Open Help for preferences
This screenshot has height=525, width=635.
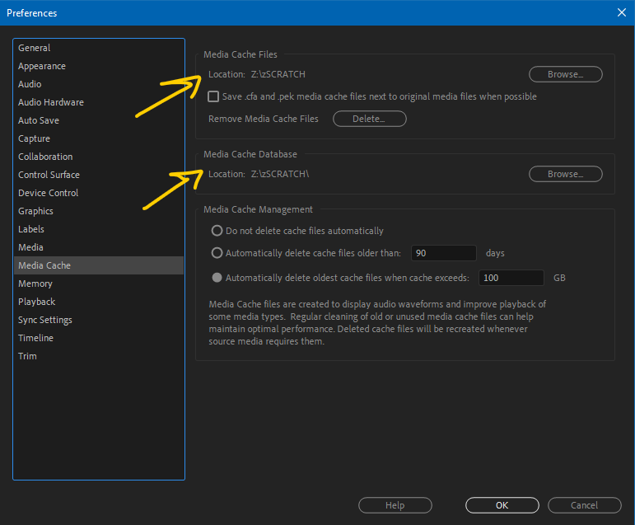pyautogui.click(x=395, y=505)
